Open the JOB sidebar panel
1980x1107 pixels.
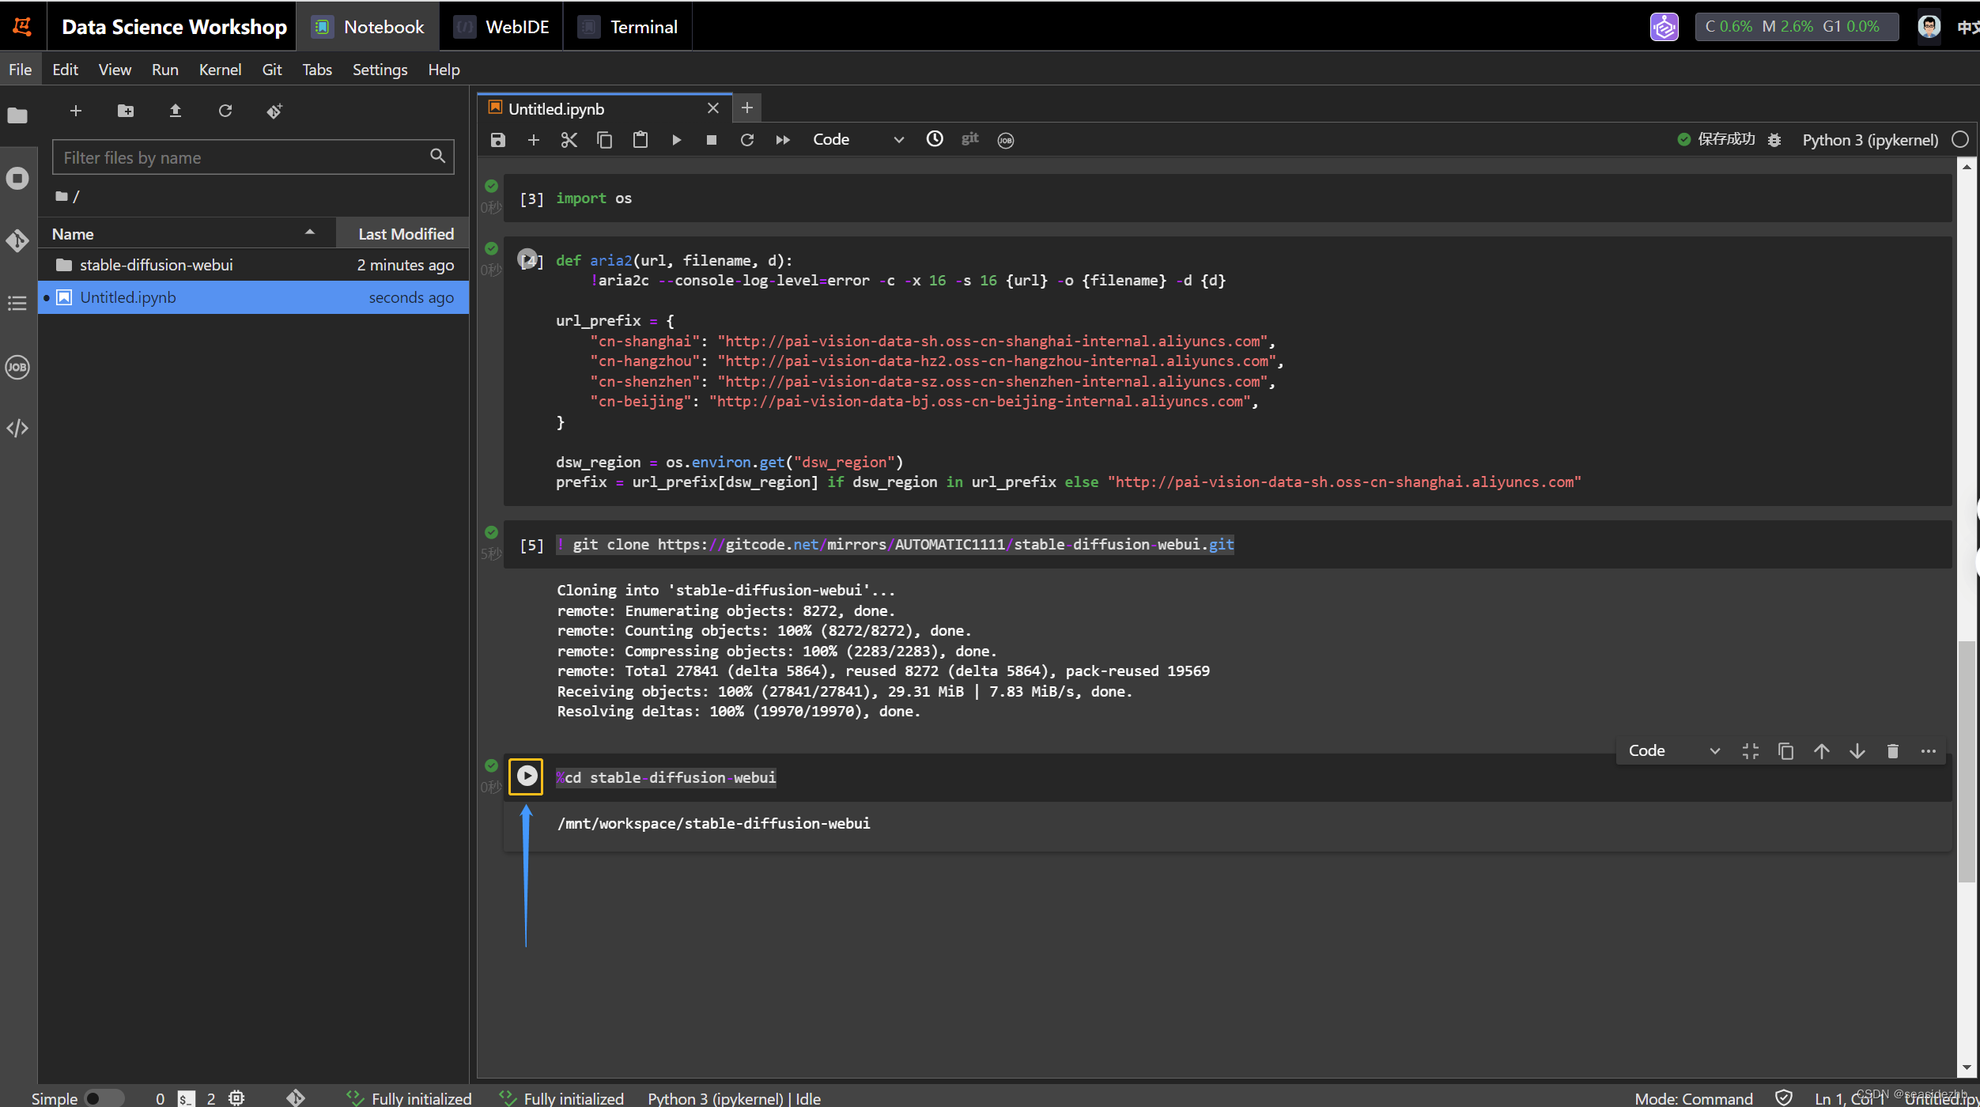17,367
